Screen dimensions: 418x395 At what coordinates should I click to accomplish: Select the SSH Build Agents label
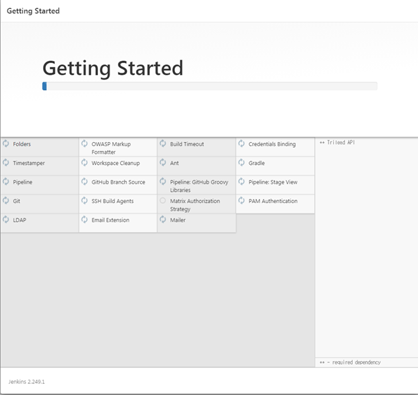[x=112, y=201]
